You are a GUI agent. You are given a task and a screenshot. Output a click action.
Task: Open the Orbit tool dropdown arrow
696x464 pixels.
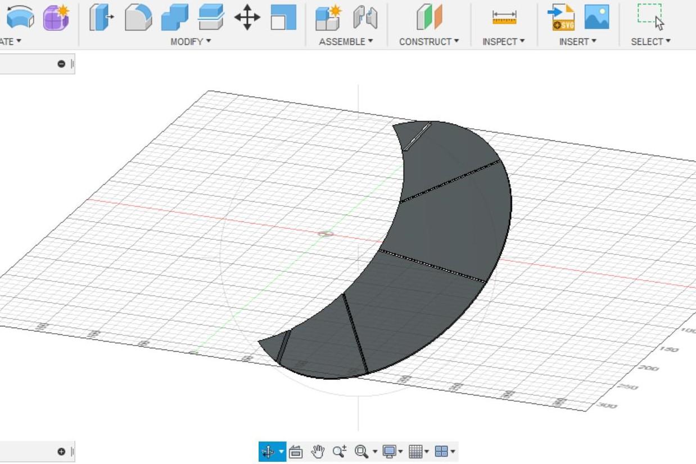point(281,451)
